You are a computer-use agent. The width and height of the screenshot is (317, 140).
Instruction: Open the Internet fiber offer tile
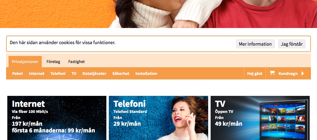click(57, 118)
